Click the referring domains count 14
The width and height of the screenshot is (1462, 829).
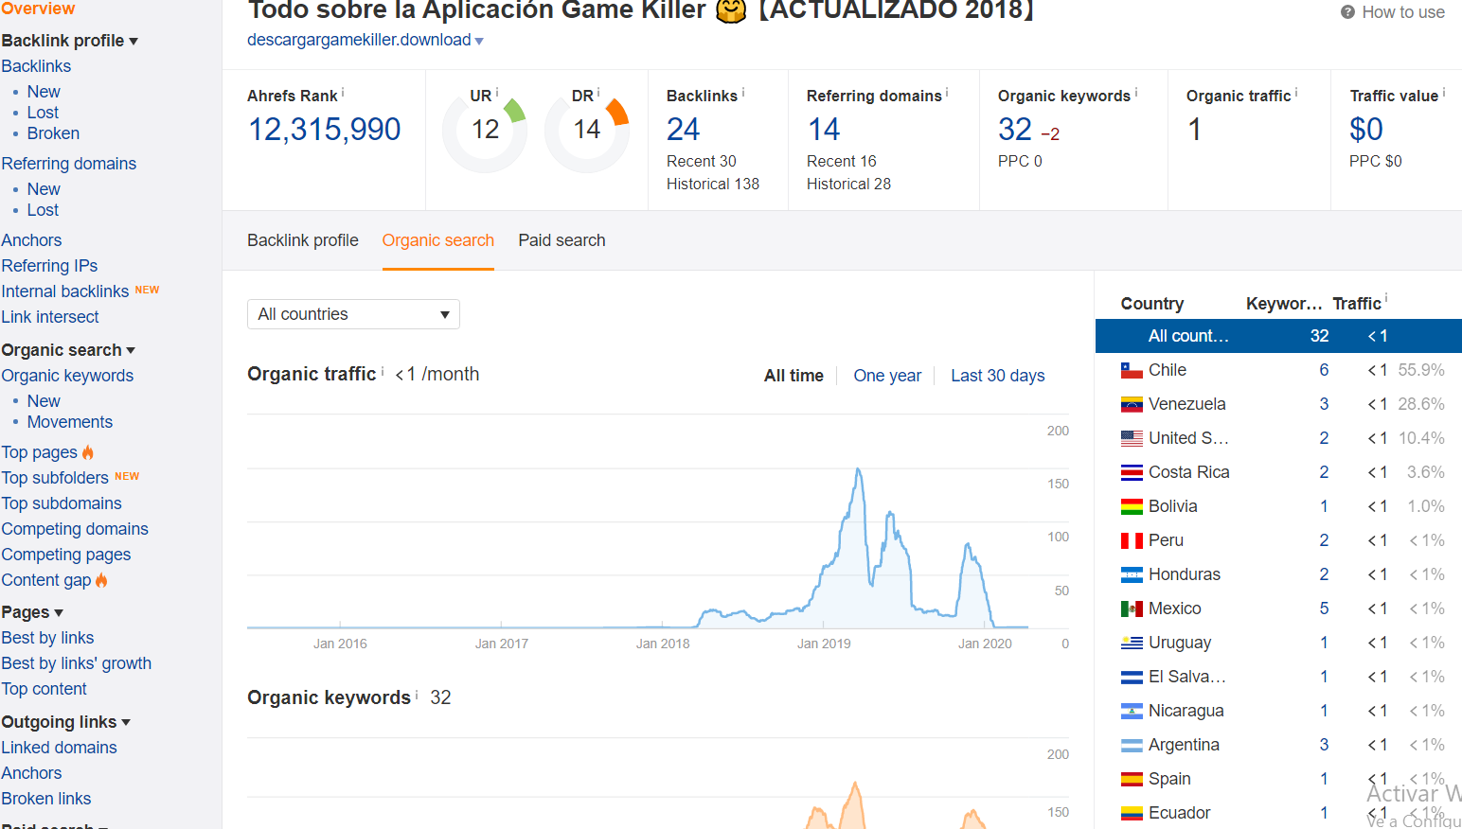824,129
